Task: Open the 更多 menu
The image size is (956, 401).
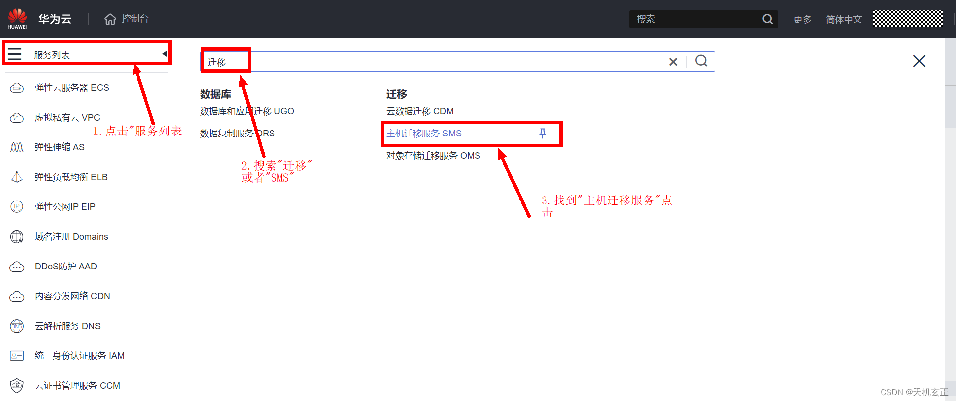Action: [802, 19]
